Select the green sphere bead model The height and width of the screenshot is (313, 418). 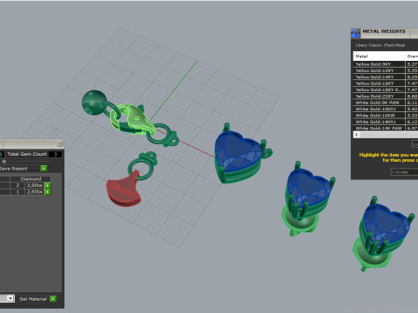point(94,103)
